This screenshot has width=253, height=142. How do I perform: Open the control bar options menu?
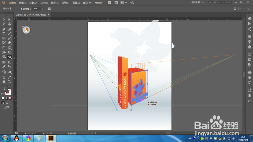[249, 9]
